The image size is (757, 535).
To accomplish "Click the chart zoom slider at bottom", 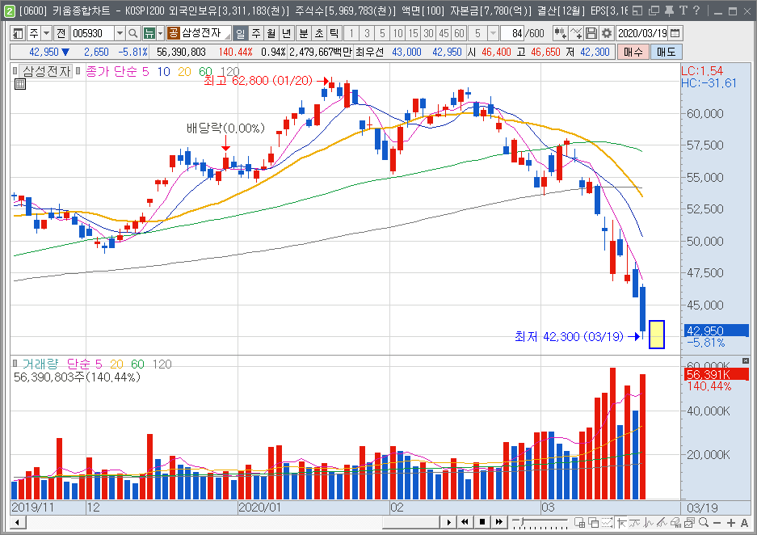I will (540, 522).
